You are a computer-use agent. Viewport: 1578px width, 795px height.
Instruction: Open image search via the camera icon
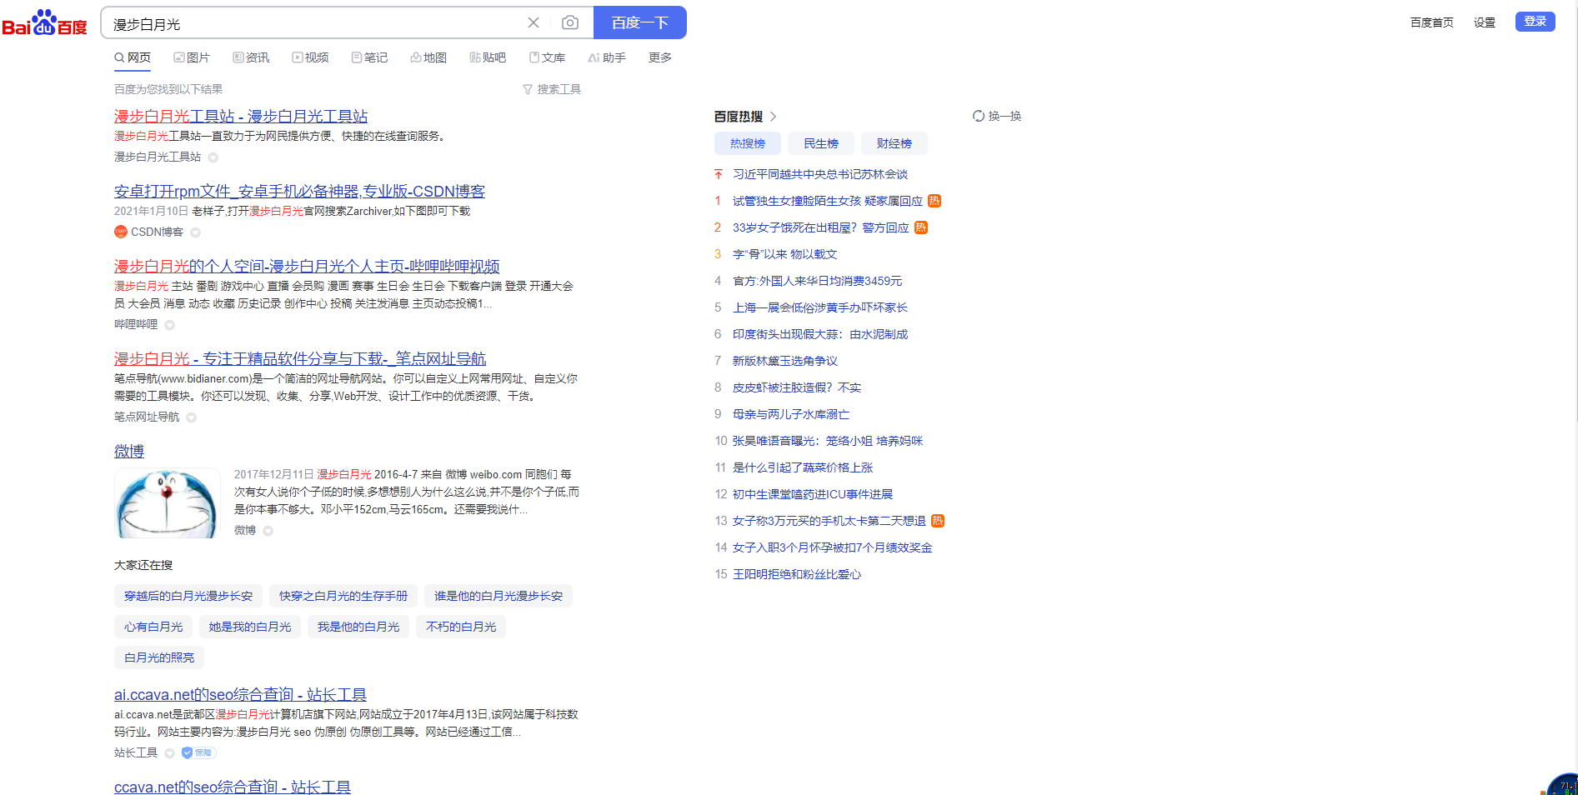[570, 22]
